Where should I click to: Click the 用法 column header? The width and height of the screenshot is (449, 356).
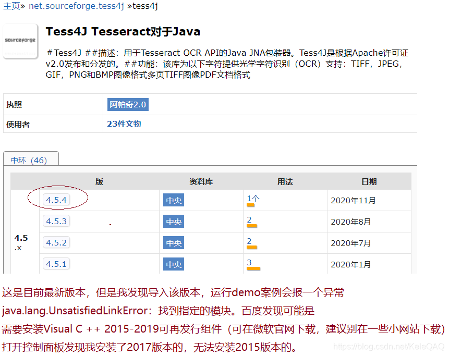click(285, 181)
